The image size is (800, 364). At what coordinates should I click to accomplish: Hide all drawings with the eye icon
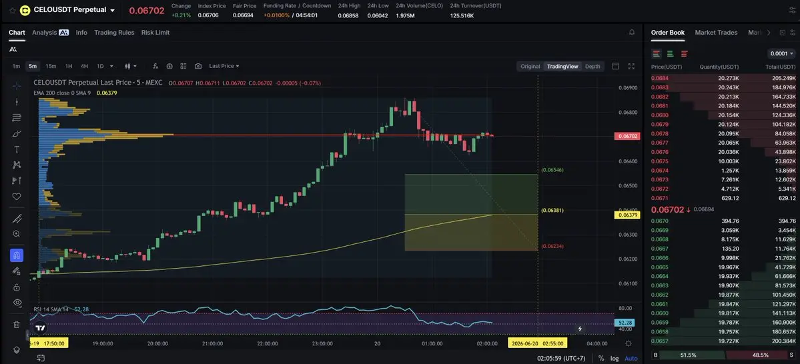16,303
